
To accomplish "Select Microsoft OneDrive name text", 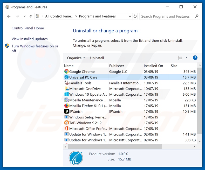I will pyautogui.click(x=85, y=89).
